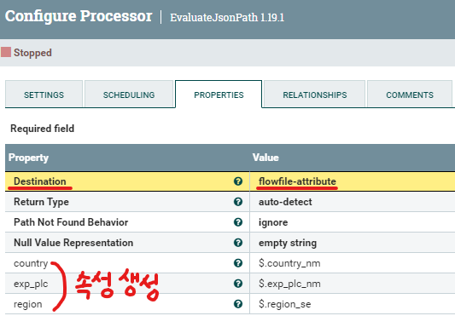The image size is (455, 316).
Task: Select the Destination property name
Action: pyautogui.click(x=40, y=181)
